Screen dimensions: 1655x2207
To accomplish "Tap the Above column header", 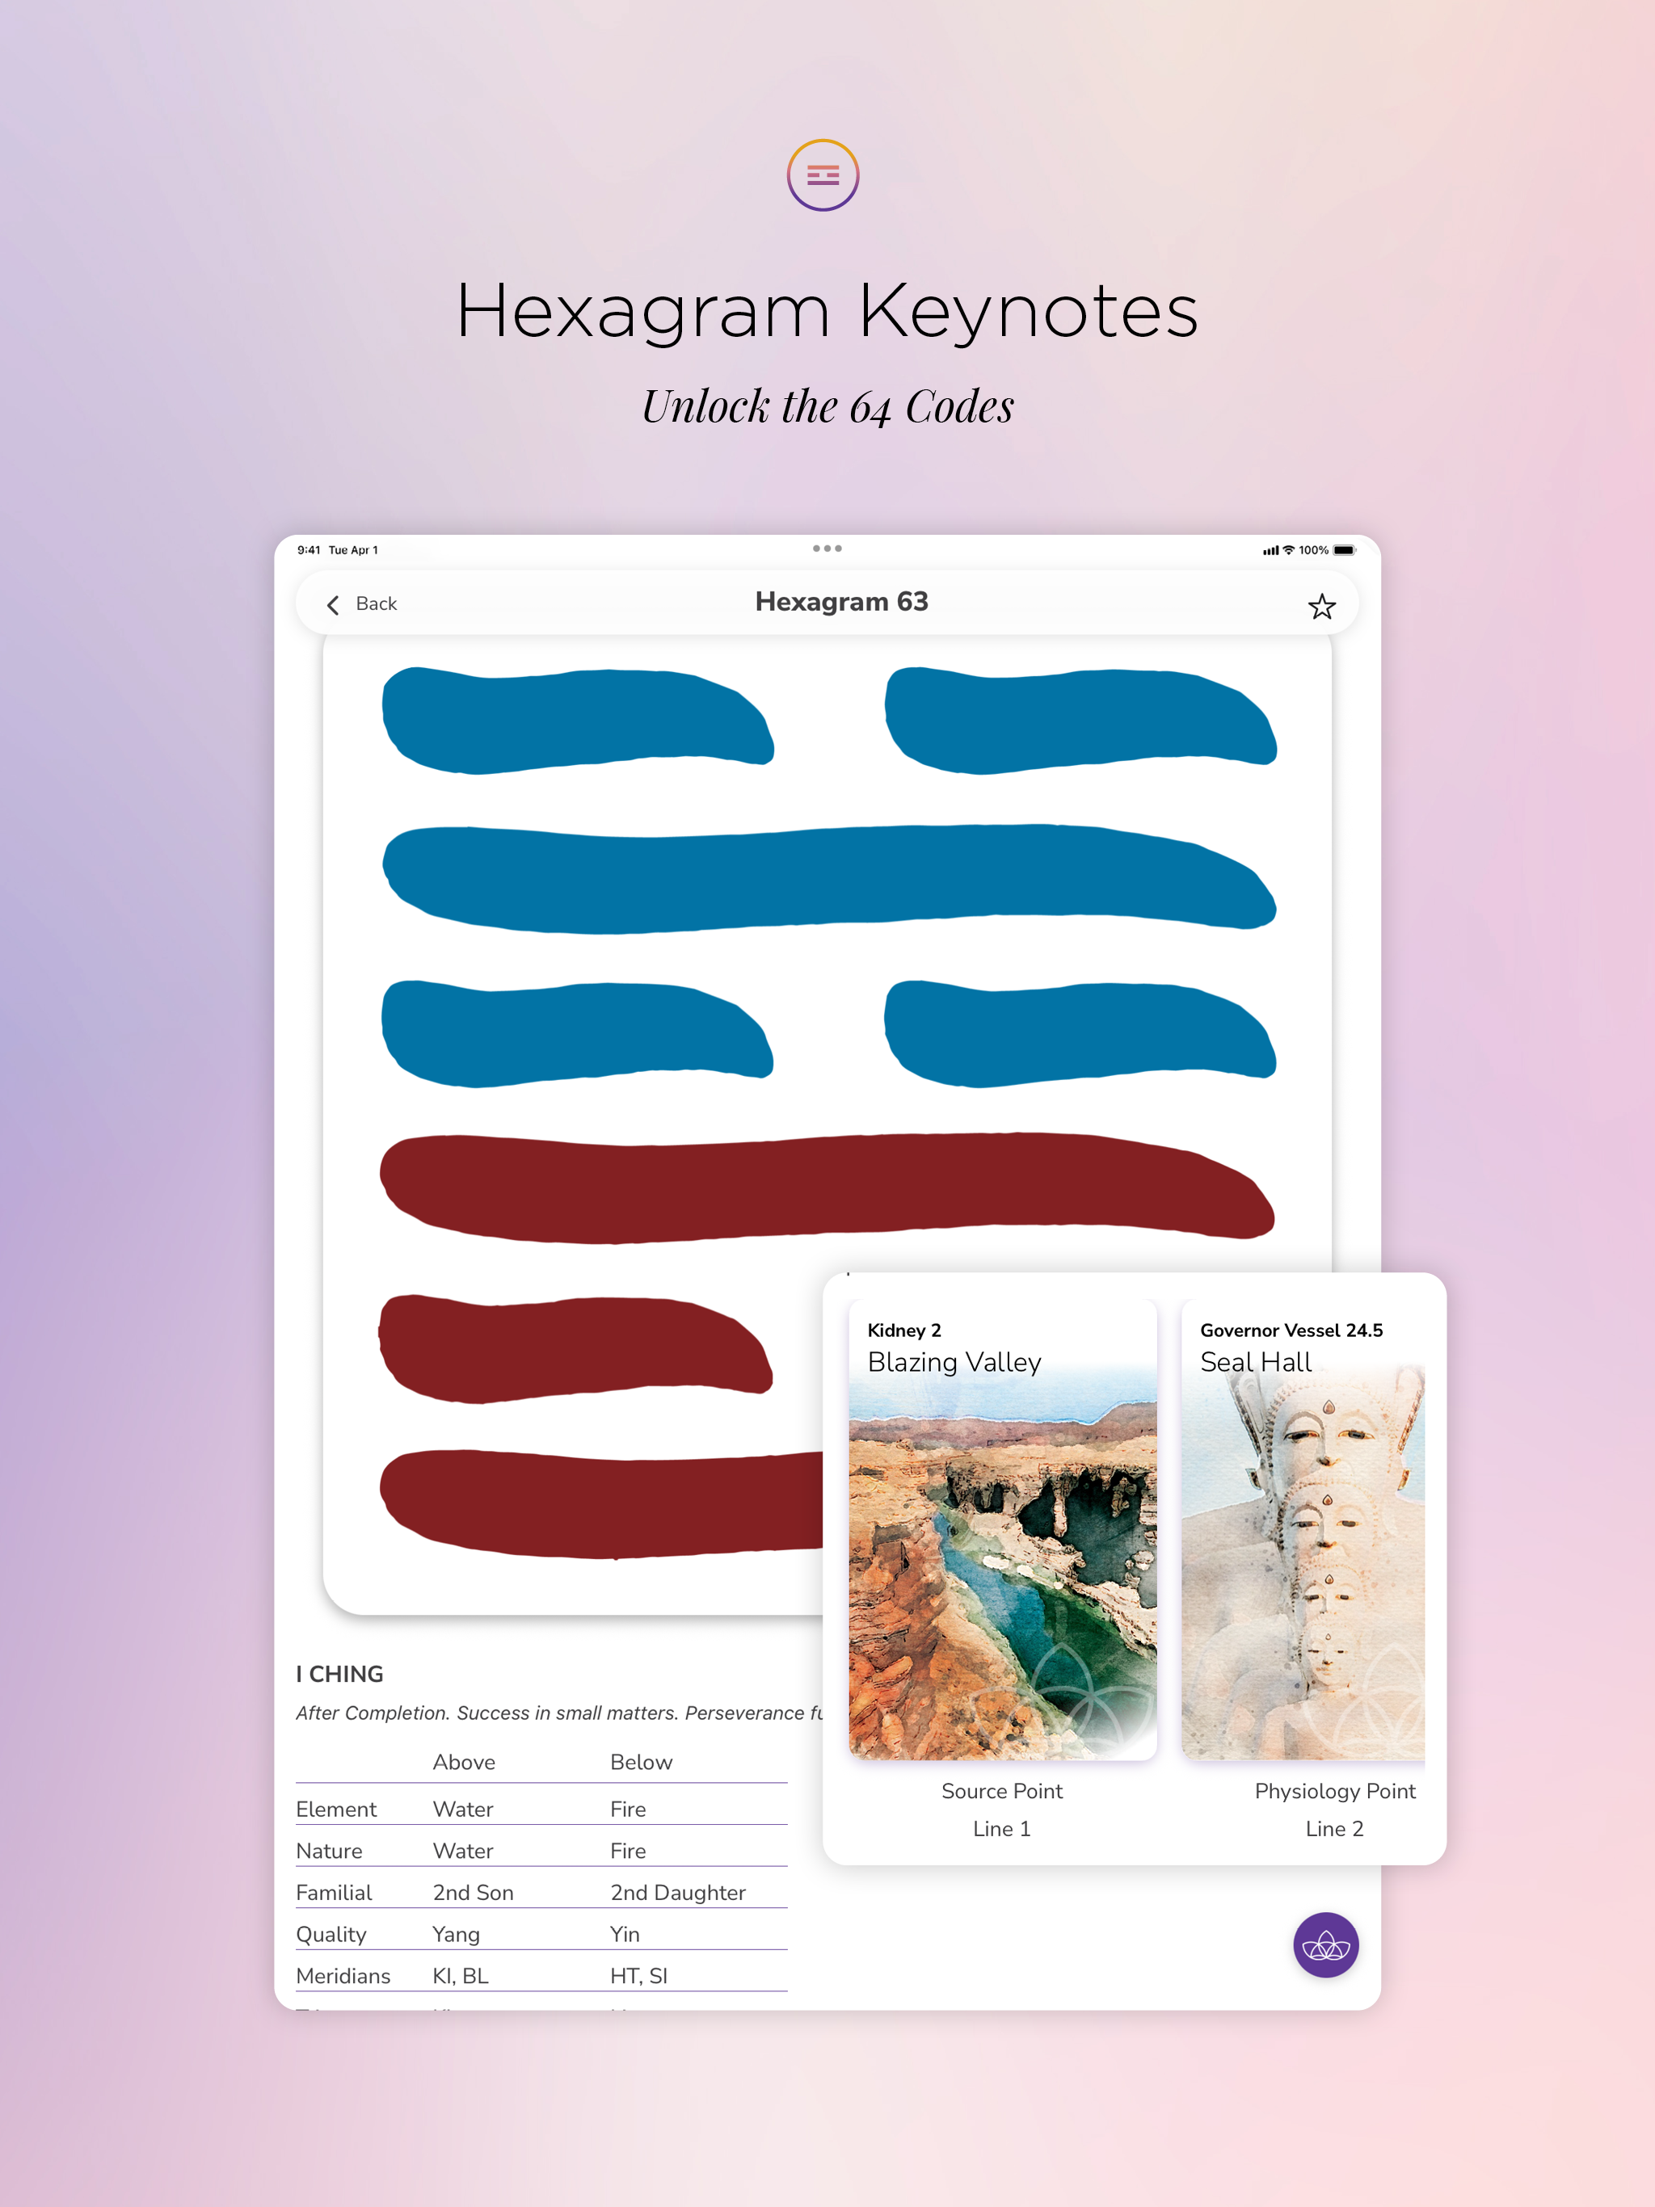I will 463,1762.
